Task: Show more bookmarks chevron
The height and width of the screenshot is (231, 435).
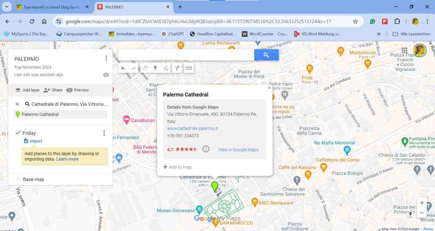Action: pos(379,34)
